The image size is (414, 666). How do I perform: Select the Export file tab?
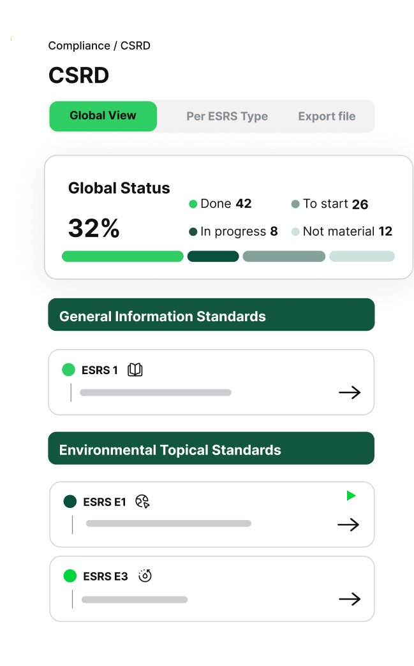pos(327,117)
